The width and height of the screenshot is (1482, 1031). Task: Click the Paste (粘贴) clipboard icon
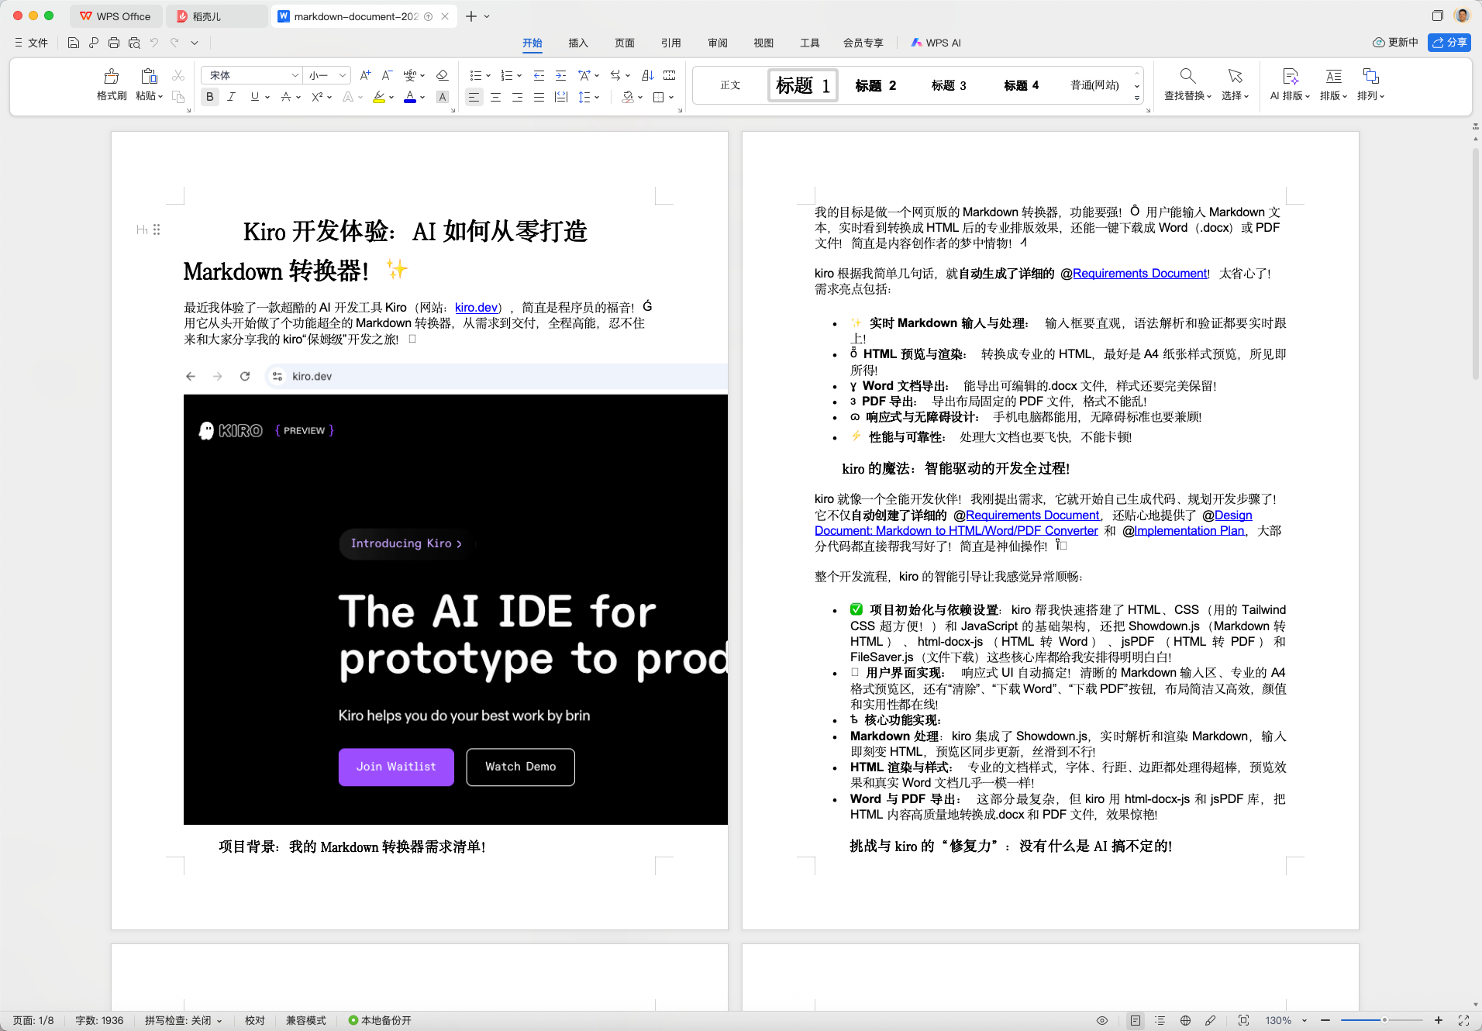[149, 76]
